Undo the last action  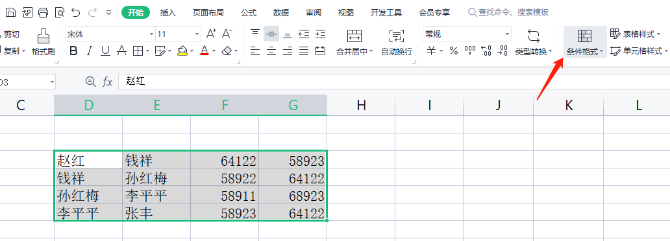[x=76, y=12]
